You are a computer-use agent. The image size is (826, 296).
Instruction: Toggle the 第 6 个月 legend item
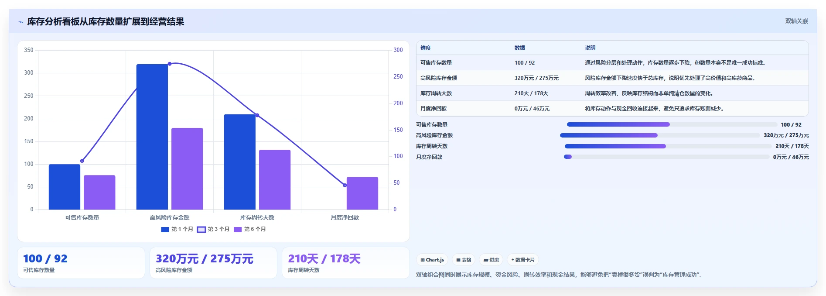coord(250,229)
